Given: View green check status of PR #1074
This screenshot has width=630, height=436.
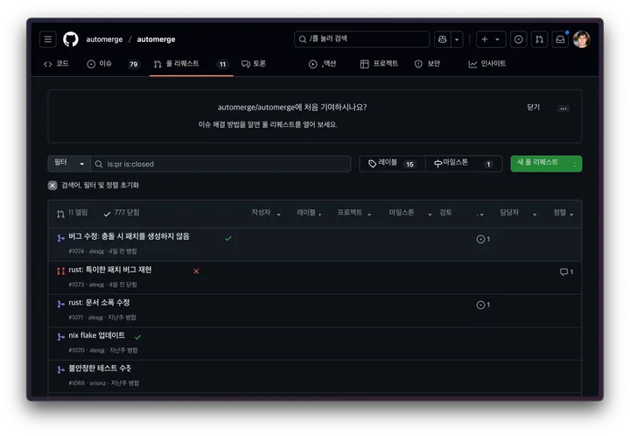Looking at the screenshot, I should click(x=228, y=238).
